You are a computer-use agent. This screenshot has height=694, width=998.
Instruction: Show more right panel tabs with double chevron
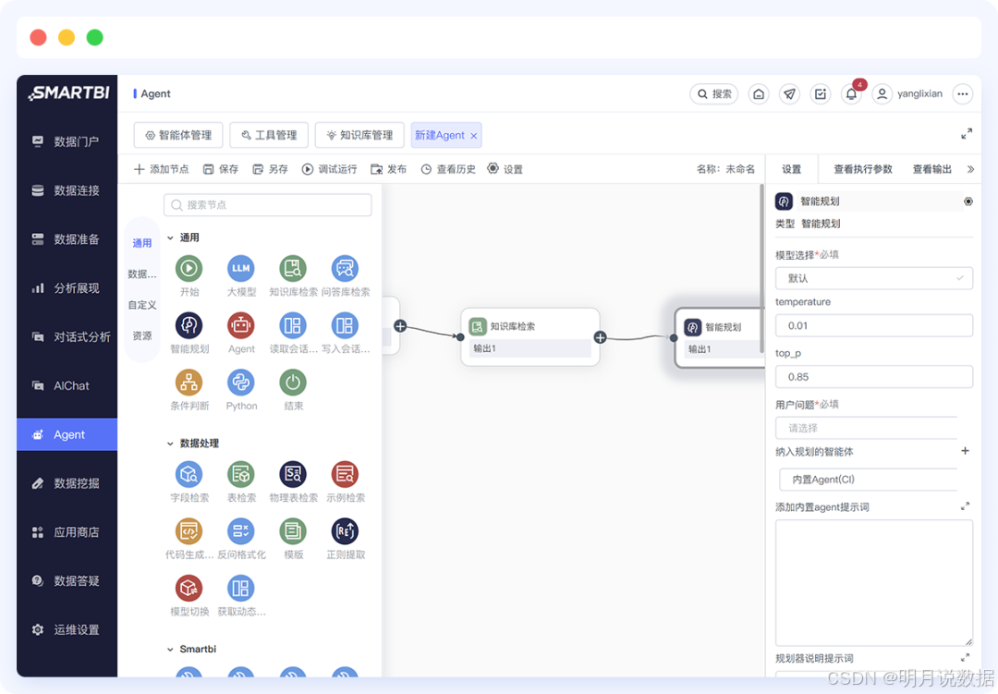970,169
